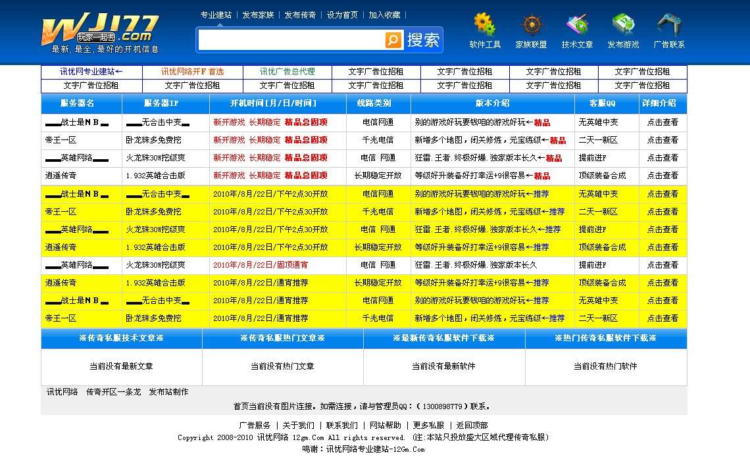
Task: Click the 广告联系 icon
Action: 670,25
